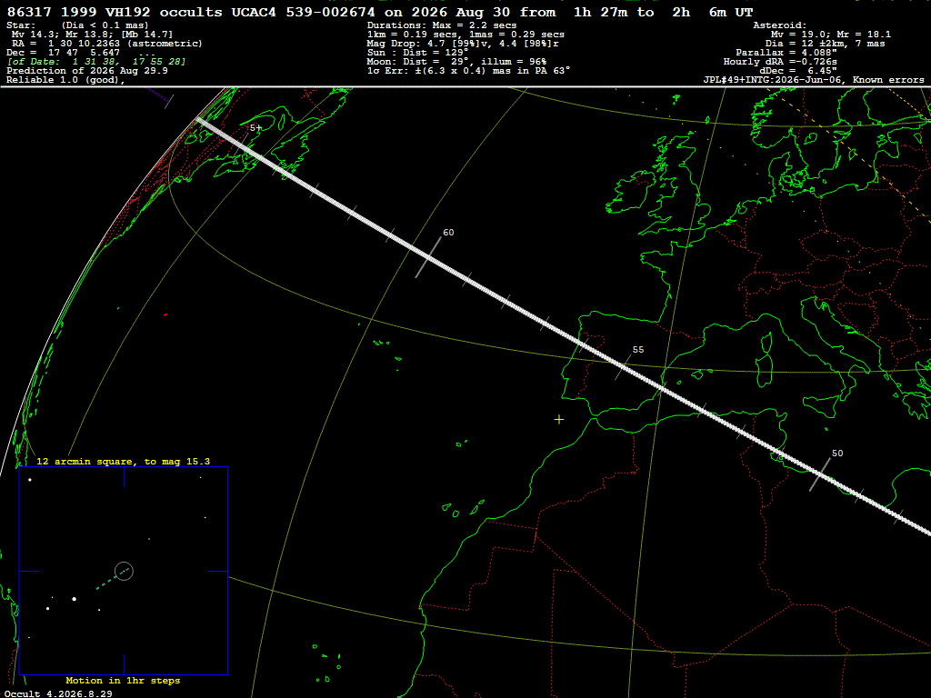Image resolution: width=931 pixels, height=698 pixels.
Task: Click 'Motion in 1hr steps' label
Action: click(123, 680)
